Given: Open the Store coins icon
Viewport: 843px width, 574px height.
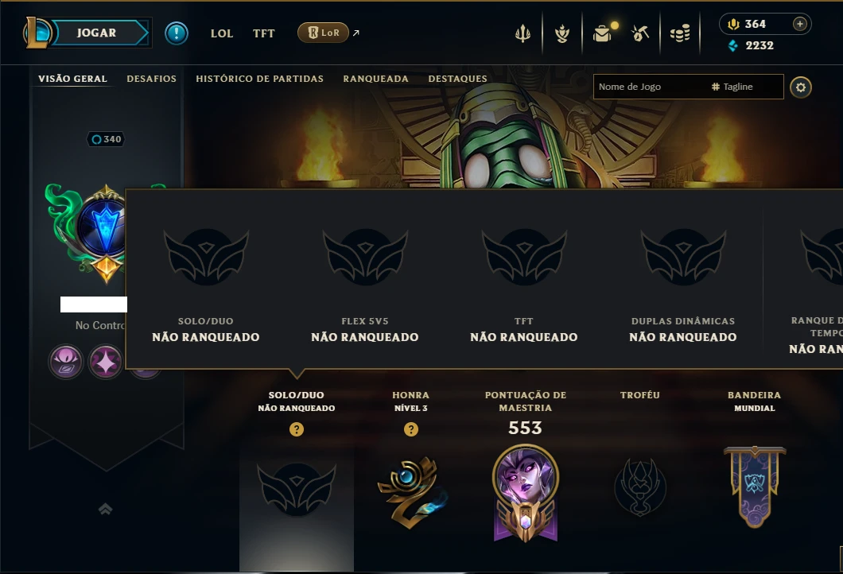Looking at the screenshot, I should point(680,33).
